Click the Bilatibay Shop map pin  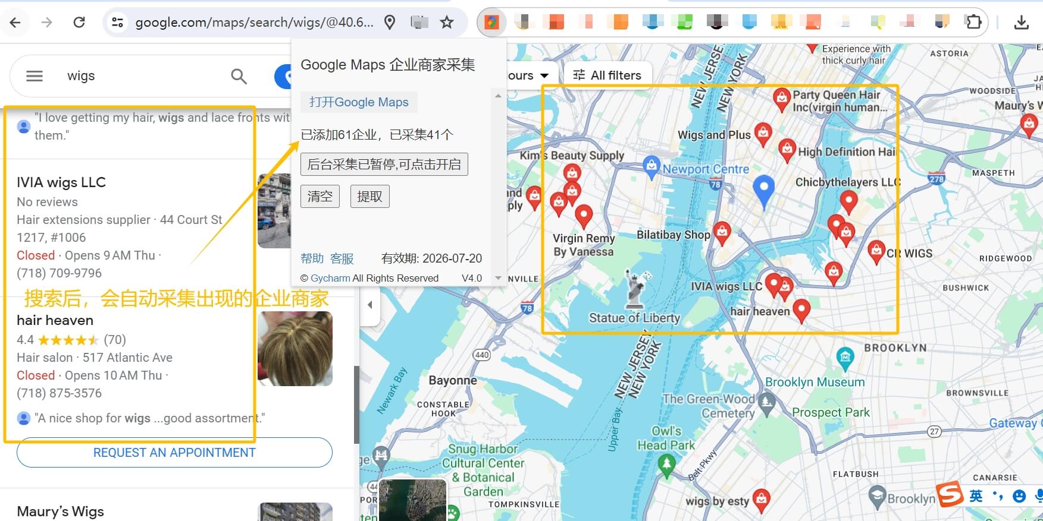[722, 232]
